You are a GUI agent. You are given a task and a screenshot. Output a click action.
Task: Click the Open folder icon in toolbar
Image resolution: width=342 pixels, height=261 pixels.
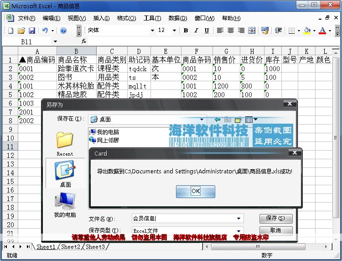21,31
